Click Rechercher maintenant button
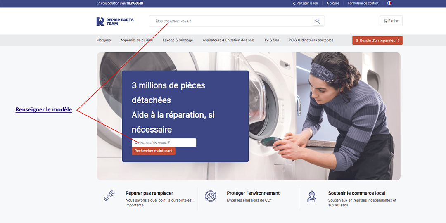446x223 pixels. (x=154, y=151)
